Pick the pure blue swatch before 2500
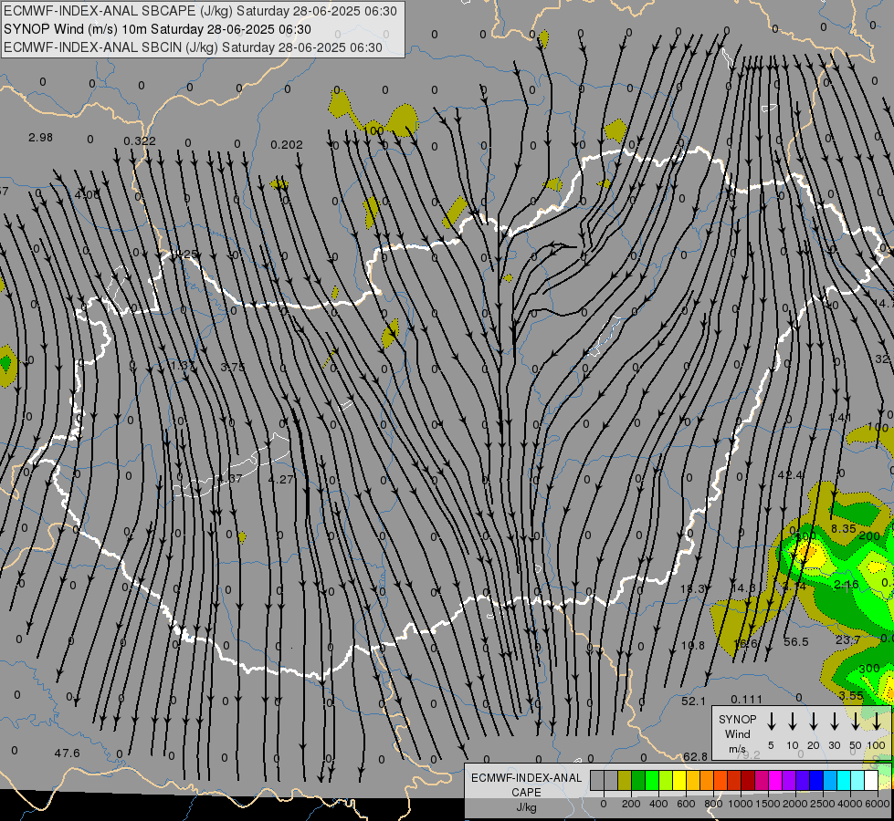This screenshot has width=894, height=821. click(815, 781)
